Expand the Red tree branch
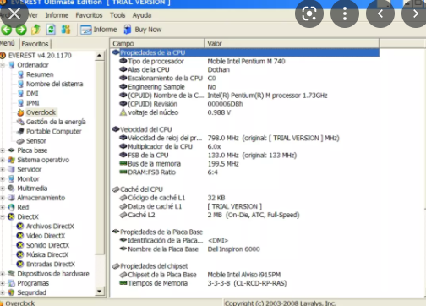This screenshot has height=306, width=426. pyautogui.click(x=3, y=207)
